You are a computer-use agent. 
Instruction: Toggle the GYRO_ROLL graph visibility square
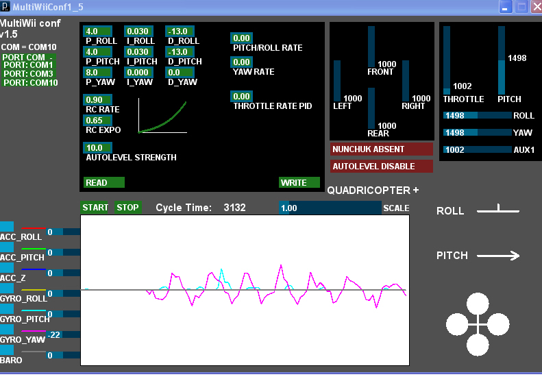tap(7, 289)
